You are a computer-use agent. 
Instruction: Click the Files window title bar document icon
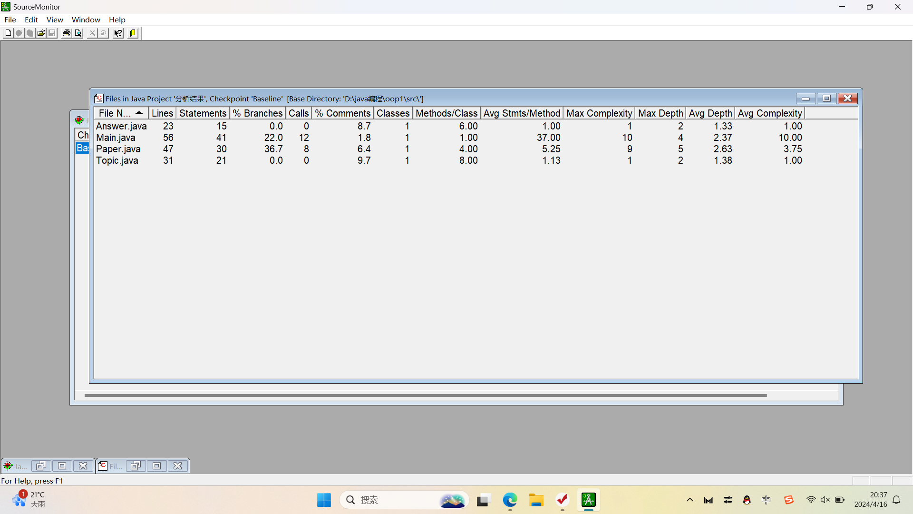point(99,99)
